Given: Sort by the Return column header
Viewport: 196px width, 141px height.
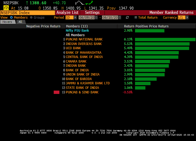Looking at the screenshot, I should click(129, 26).
